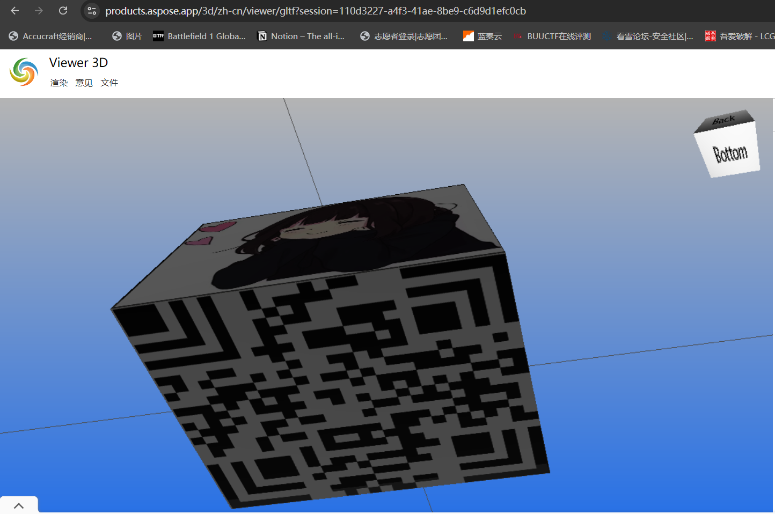This screenshot has width=775, height=514.
Task: Open the 看雪论坛-安全社区 bookmark
Action: [x=648, y=36]
